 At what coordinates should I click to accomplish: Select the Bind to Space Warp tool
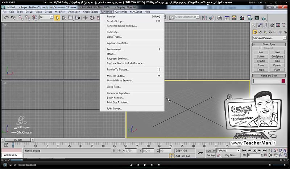pyautogui.click(x=34, y=18)
